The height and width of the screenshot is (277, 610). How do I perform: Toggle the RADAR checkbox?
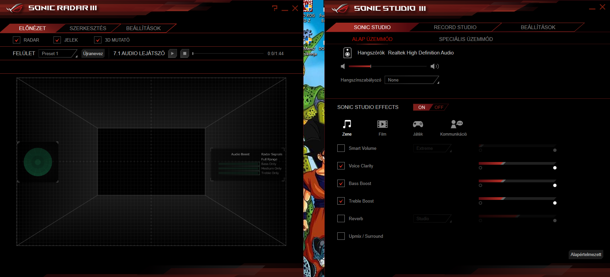tap(17, 40)
